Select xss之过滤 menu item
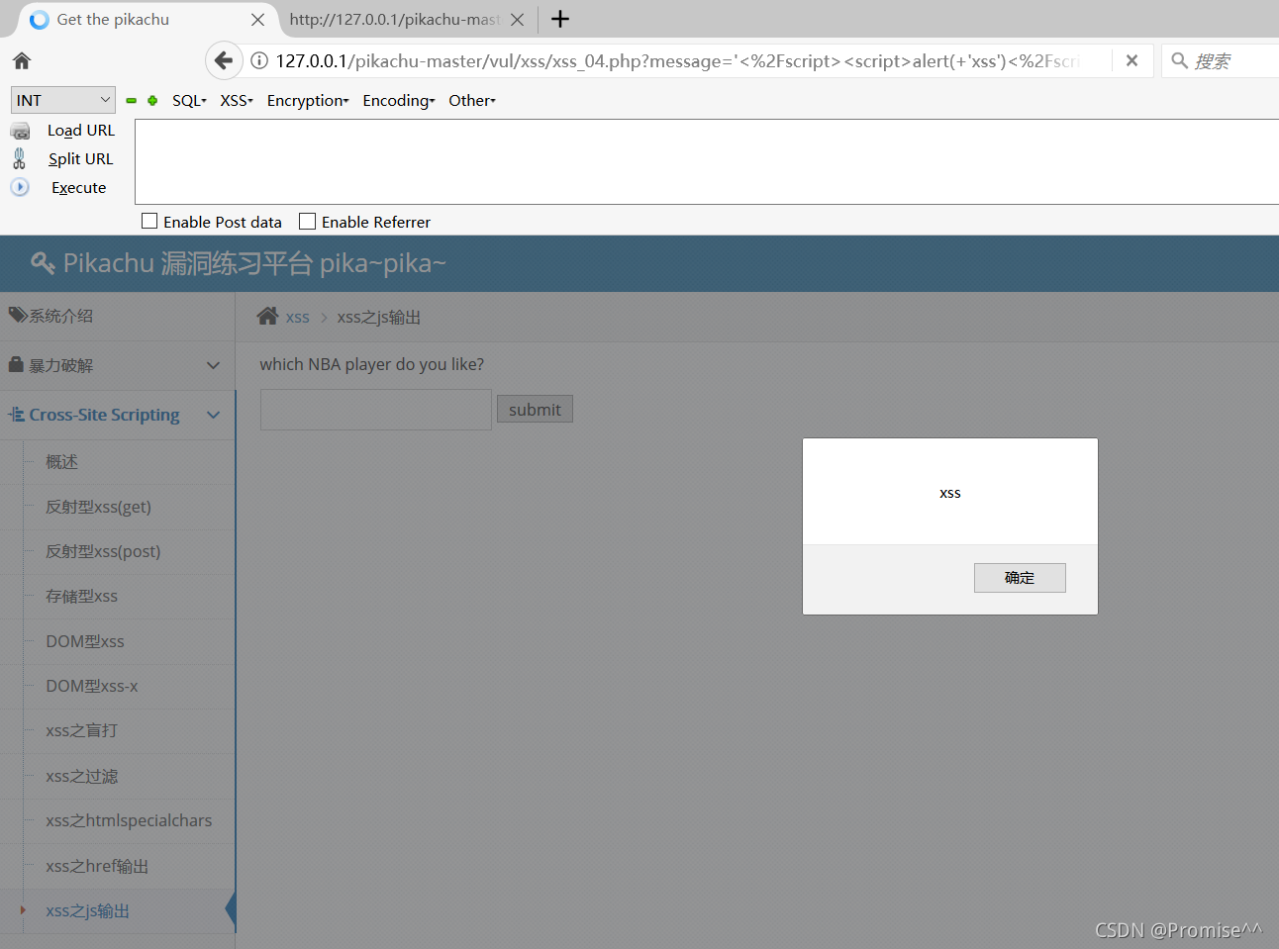This screenshot has width=1279, height=949. [81, 776]
